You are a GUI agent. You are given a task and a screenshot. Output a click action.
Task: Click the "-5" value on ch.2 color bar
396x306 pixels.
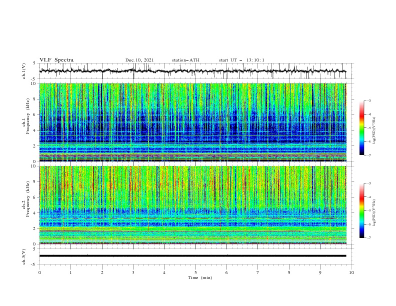point(368,210)
